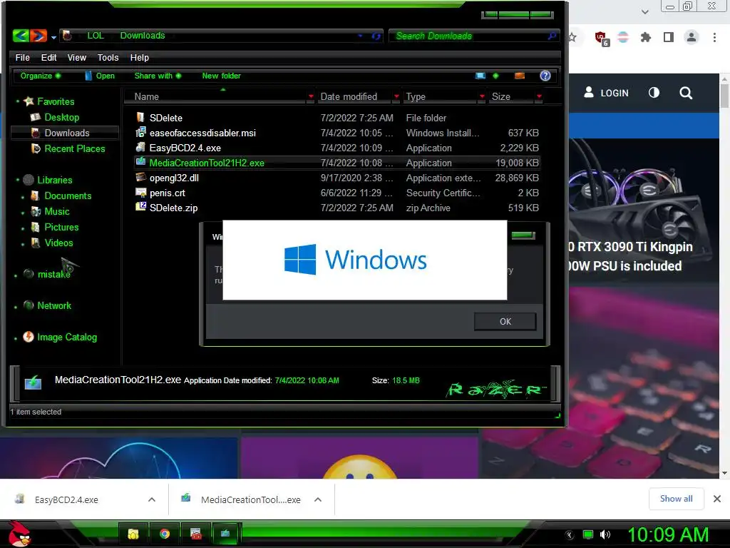Open Recent Places in the sidebar
The width and height of the screenshot is (730, 548).
tap(74, 148)
